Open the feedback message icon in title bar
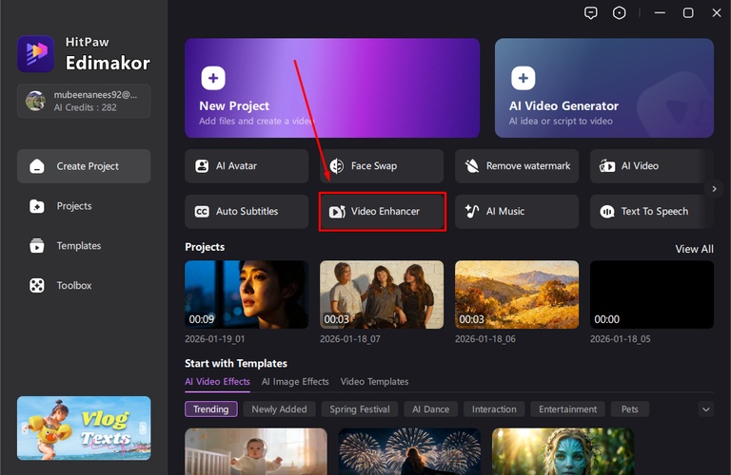 (591, 12)
